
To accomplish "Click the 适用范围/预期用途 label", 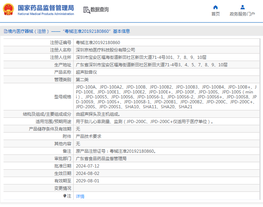I will [53, 122].
